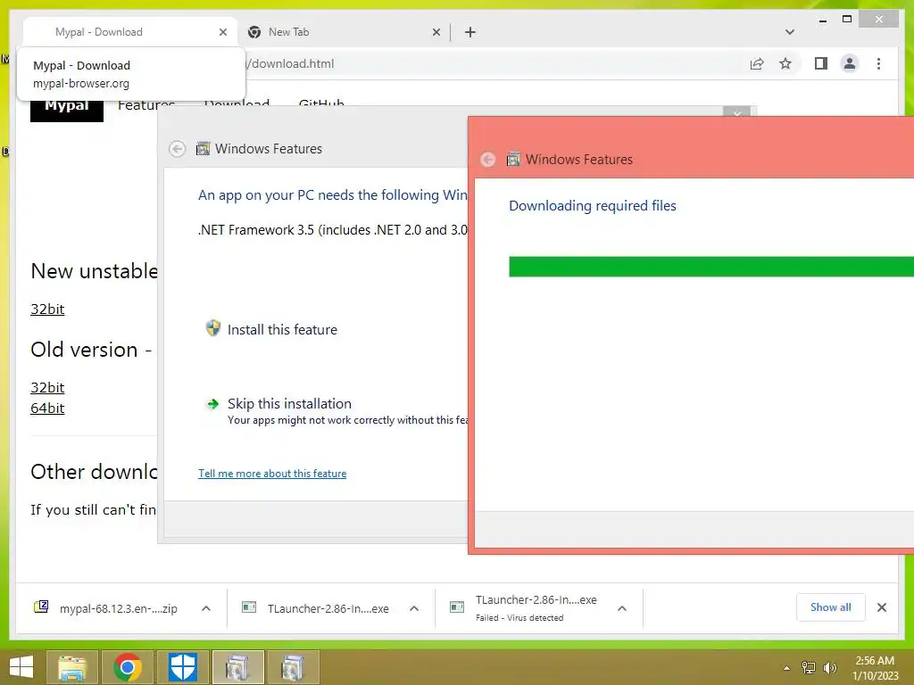Click the green Skip arrow icon

(x=213, y=404)
